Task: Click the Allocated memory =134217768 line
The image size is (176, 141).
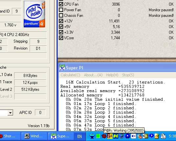Action: 102,95
